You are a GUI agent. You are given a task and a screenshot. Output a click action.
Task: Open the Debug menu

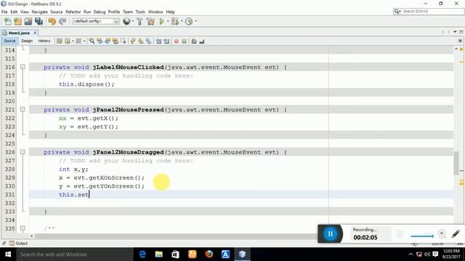pyautogui.click(x=100, y=12)
